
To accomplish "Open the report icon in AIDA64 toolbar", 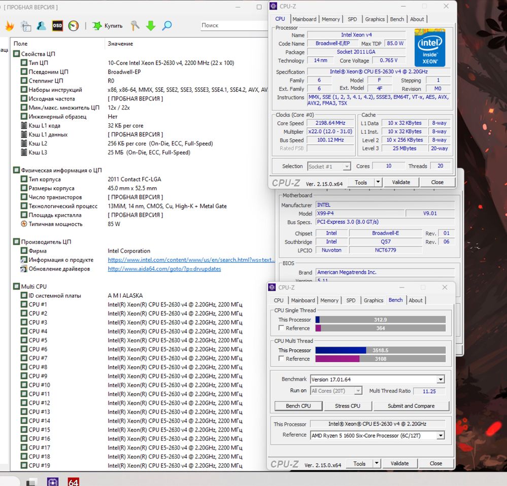I will (x=26, y=26).
